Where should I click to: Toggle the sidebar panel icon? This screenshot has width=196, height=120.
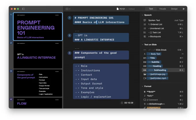pos(23,9)
